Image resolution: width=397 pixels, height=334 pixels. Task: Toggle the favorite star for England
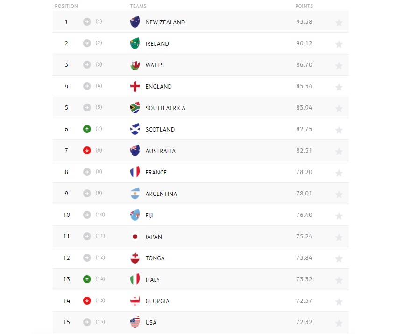point(339,87)
